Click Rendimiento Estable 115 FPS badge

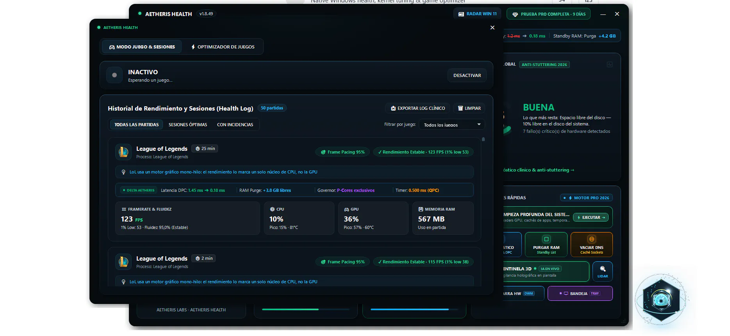click(423, 262)
